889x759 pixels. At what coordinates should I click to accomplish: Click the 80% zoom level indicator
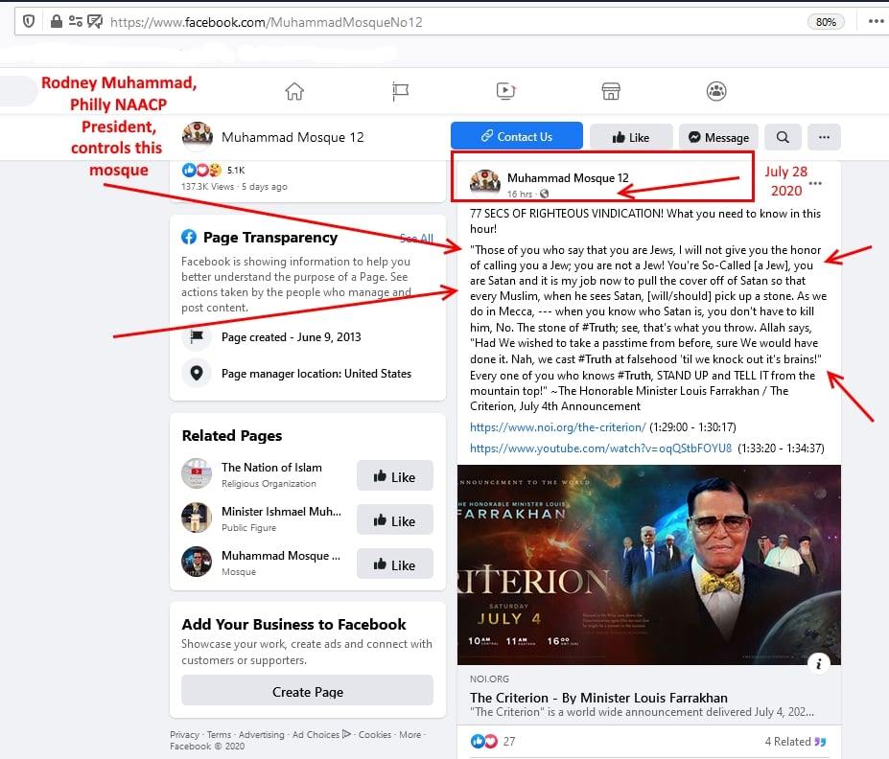[x=826, y=22]
